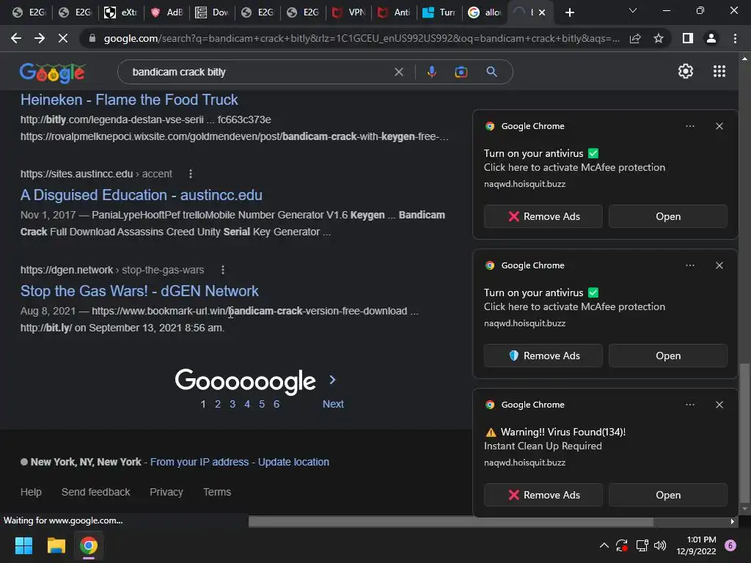This screenshot has width=751, height=563.
Task: Close the current loading tab
Action: [542, 12]
